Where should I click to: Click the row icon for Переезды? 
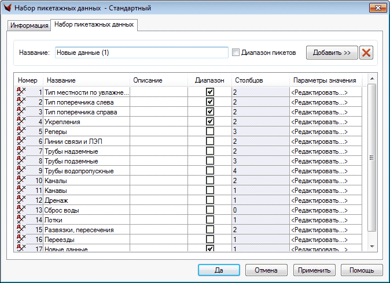(22, 239)
